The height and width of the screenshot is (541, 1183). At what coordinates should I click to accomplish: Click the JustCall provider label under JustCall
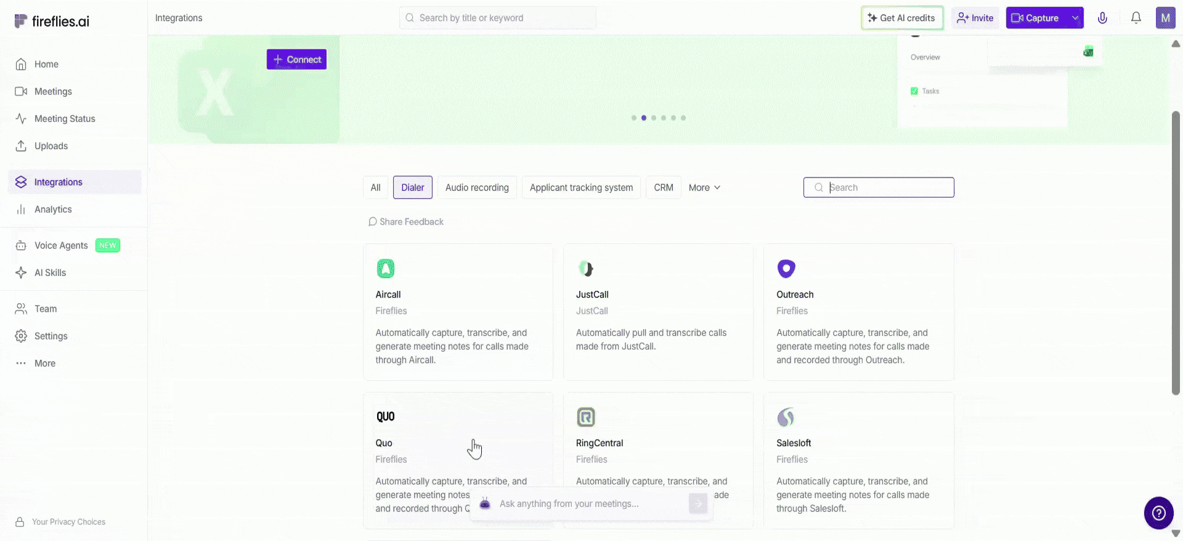[592, 311]
